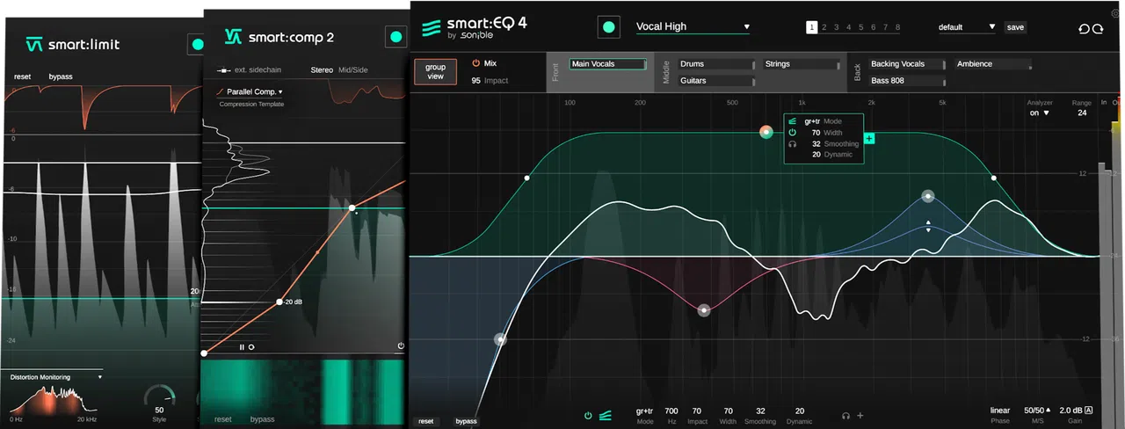Click the redo arrow in smart:EQ 4
This screenshot has height=429, width=1125.
(x=1097, y=29)
